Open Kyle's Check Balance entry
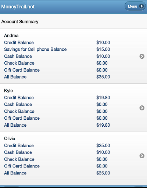Viewport: 147px width, 188px height. (x=19, y=111)
